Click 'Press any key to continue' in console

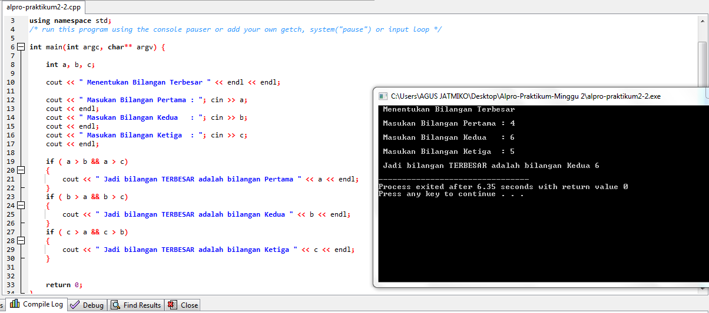[x=451, y=194]
